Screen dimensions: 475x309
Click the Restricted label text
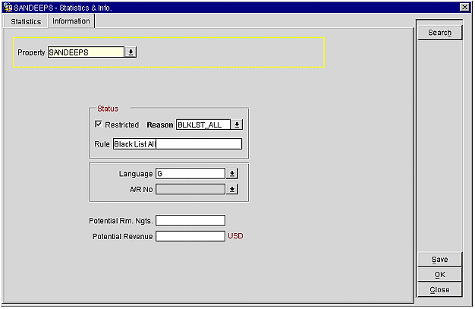[x=121, y=125]
